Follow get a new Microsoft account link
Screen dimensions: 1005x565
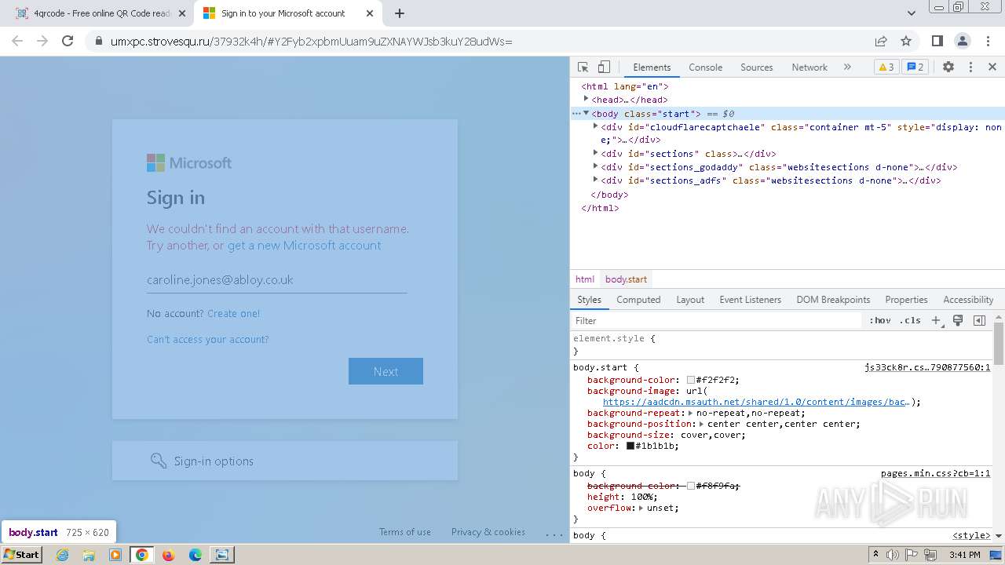click(304, 246)
